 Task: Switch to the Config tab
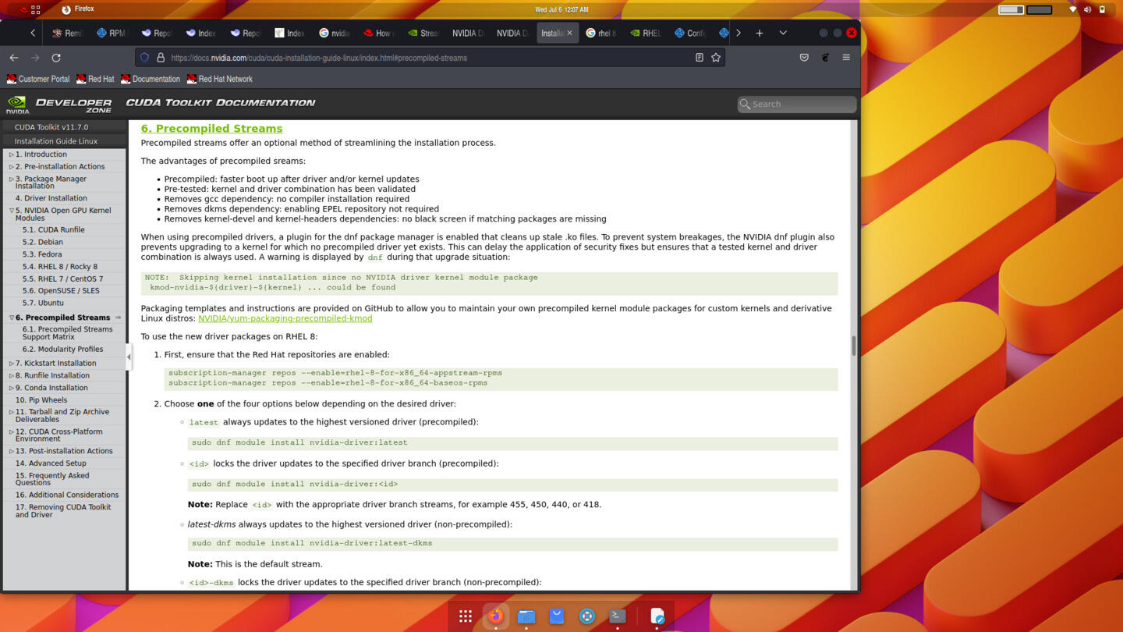click(x=691, y=33)
